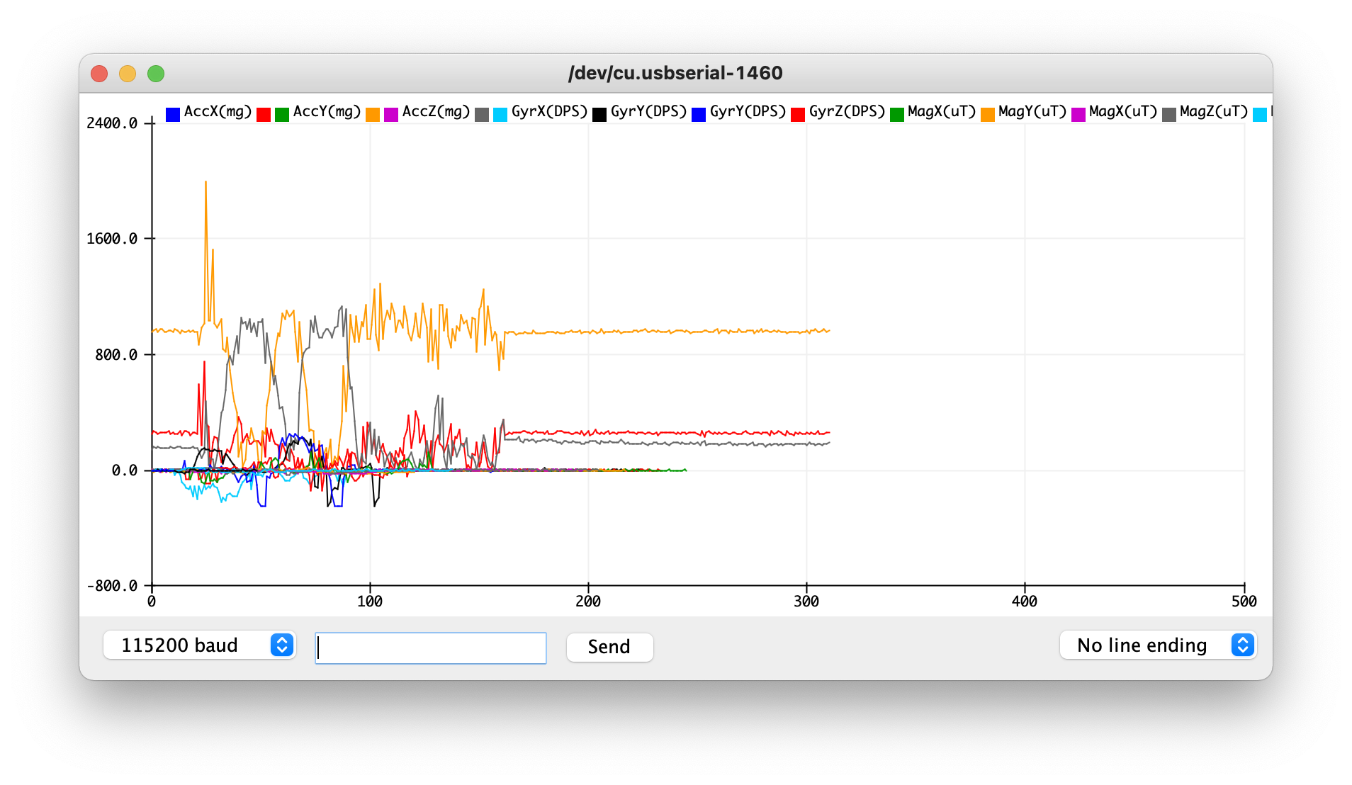
Task: Click the AccX(mg) legend label
Action: [x=218, y=112]
